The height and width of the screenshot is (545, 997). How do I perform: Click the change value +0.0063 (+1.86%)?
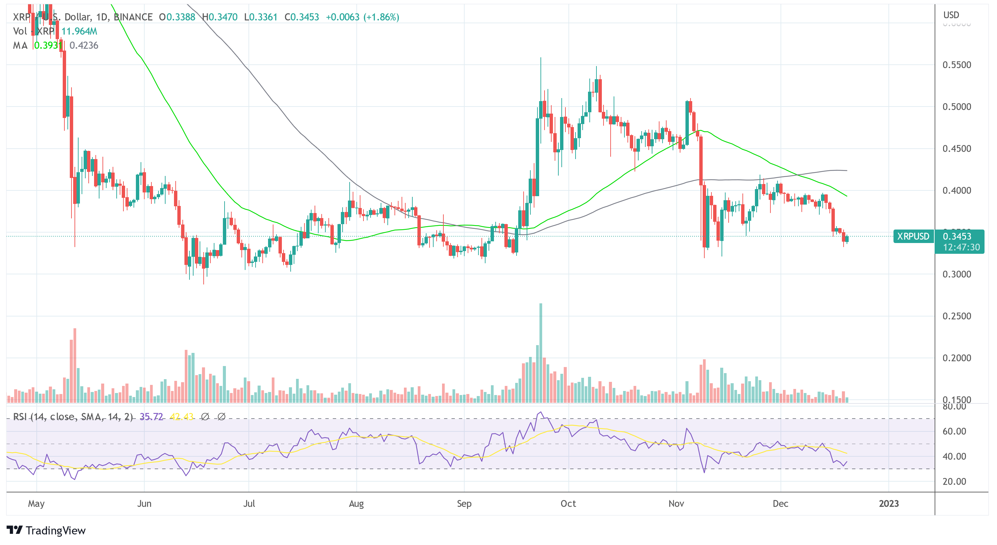[x=363, y=17]
